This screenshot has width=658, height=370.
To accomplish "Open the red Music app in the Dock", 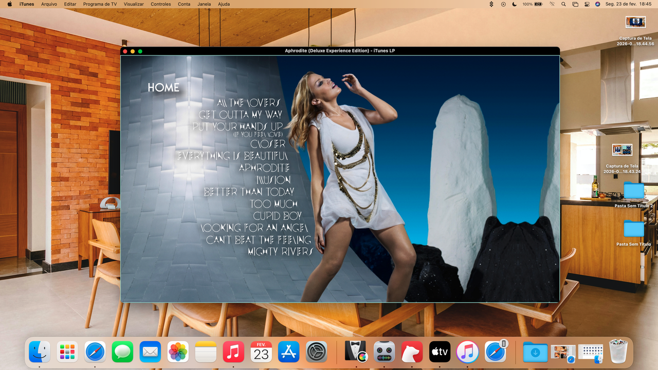I will [233, 352].
